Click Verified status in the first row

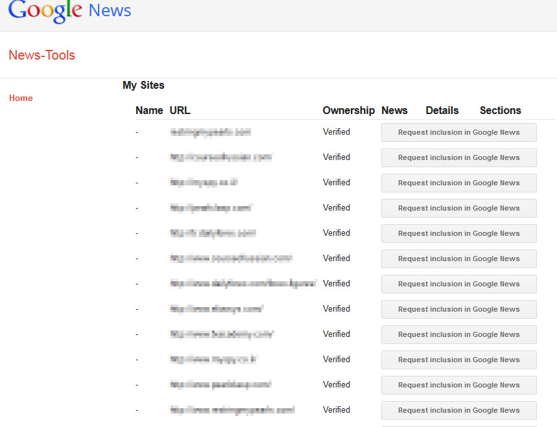pos(337,132)
